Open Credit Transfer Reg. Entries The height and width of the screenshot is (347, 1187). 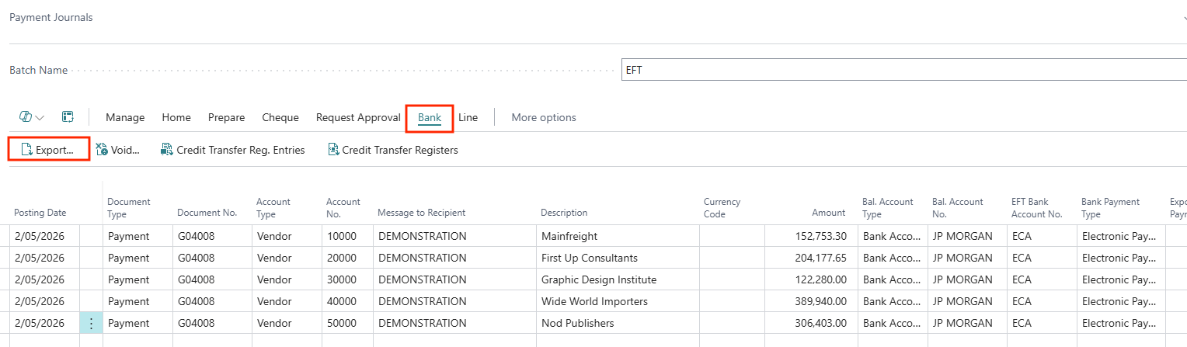(x=232, y=150)
